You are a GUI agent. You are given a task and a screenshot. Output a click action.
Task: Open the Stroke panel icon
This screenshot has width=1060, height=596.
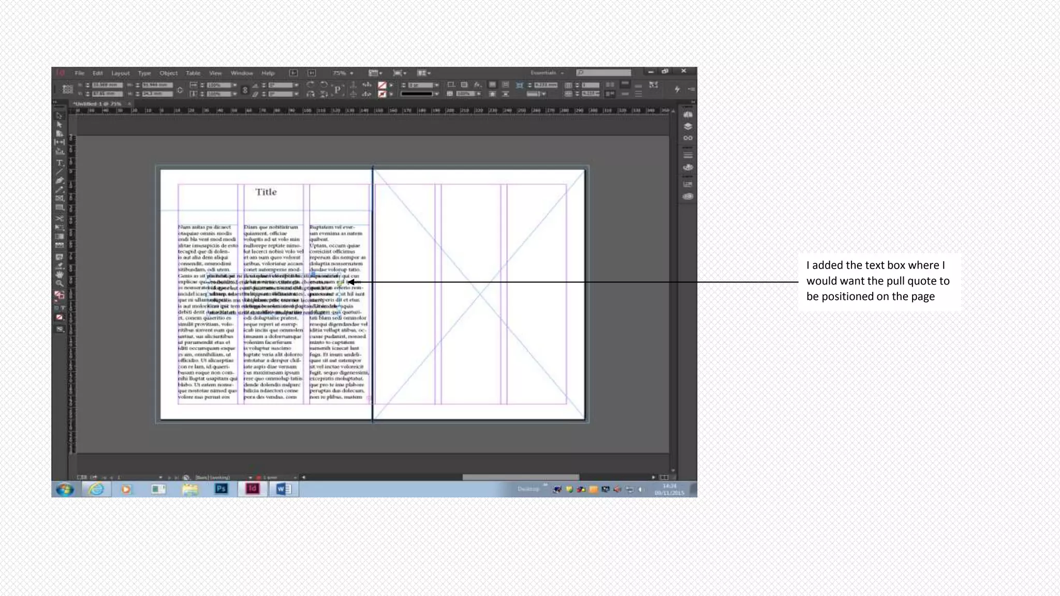(688, 155)
